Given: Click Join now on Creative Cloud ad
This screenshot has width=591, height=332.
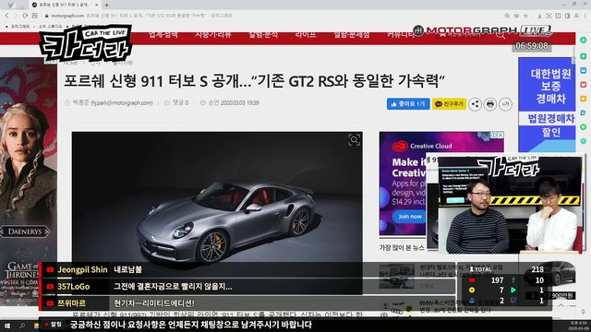Looking at the screenshot, I should pos(410,217).
